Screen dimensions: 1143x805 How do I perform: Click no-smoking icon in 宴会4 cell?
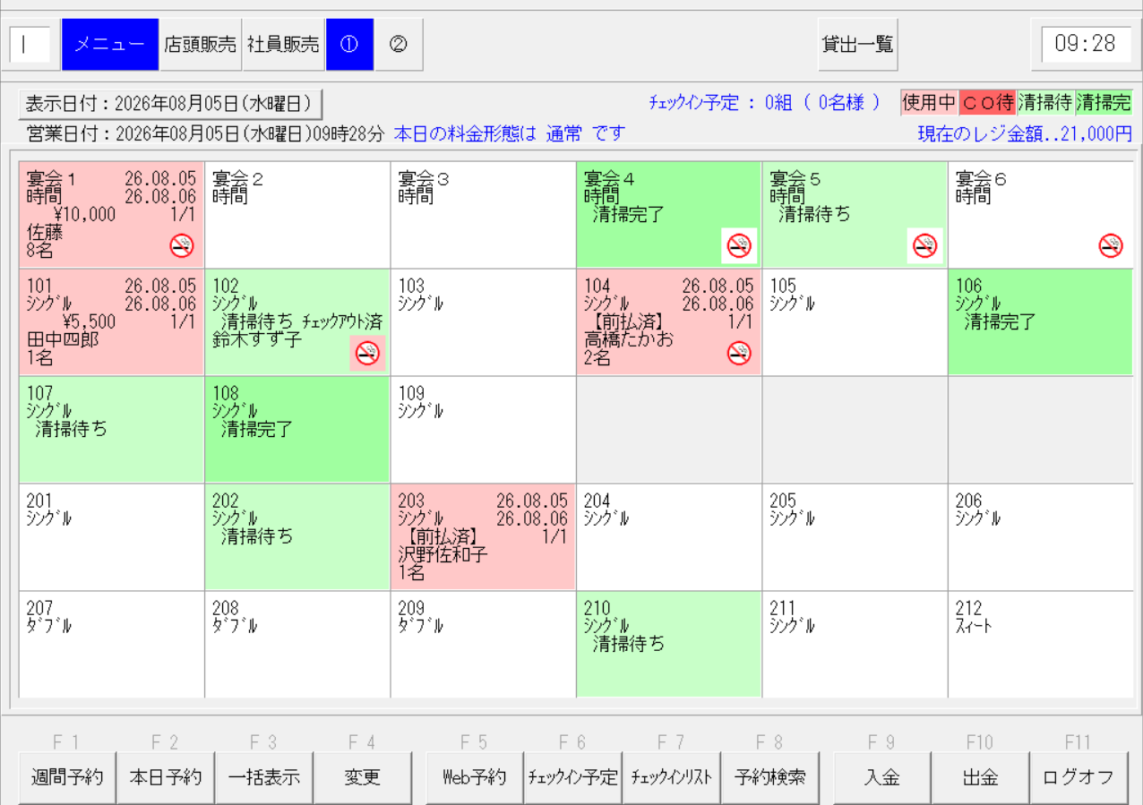pyautogui.click(x=739, y=245)
